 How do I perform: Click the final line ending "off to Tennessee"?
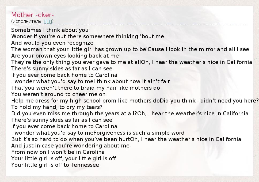[55, 165]
